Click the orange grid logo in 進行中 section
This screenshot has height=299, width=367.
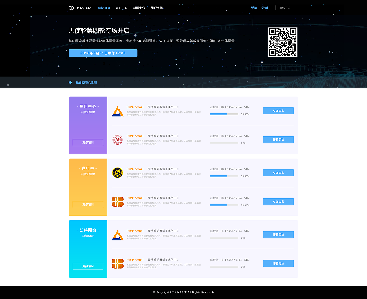click(118, 202)
